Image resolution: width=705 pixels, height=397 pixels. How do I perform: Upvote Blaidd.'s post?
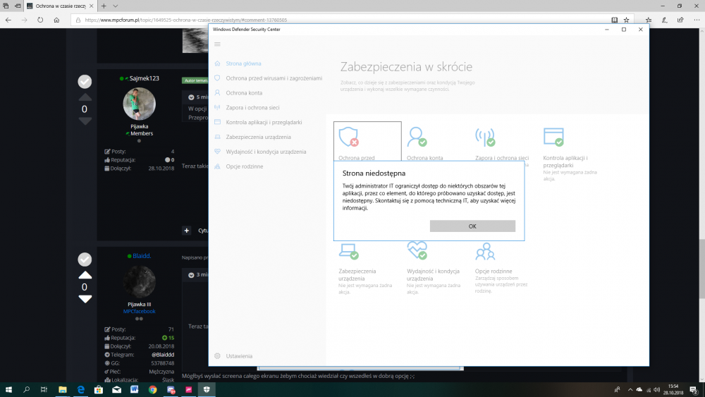(x=85, y=275)
